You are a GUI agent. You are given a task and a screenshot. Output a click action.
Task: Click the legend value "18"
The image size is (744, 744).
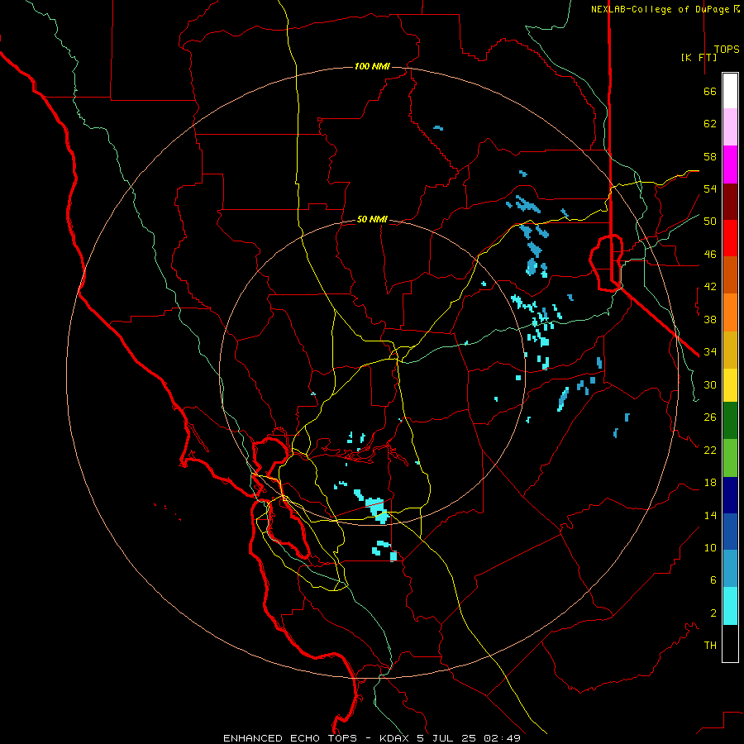[710, 483]
